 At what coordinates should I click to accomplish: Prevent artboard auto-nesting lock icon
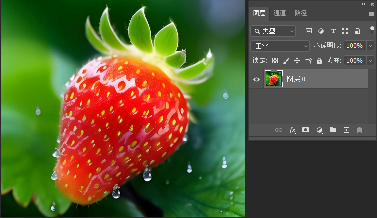tap(308, 61)
